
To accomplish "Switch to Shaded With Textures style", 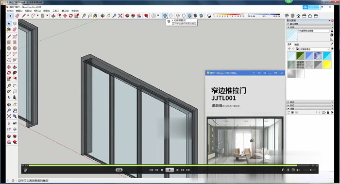I will pyautogui.click(x=195, y=16).
